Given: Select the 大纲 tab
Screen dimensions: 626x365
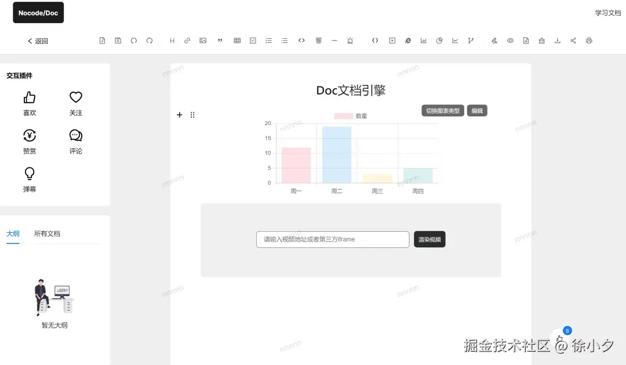Looking at the screenshot, I should click(x=13, y=233).
